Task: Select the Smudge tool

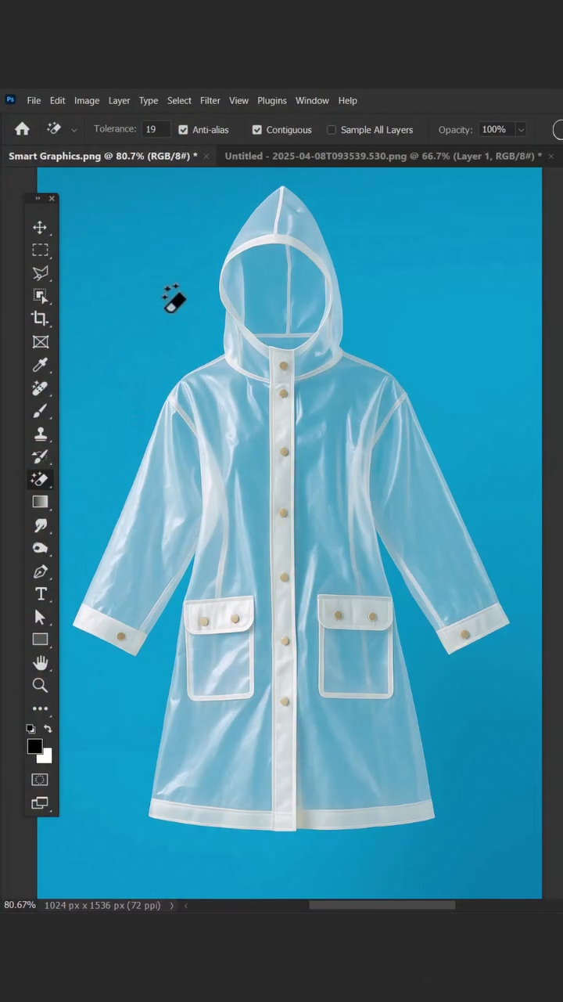Action: click(x=40, y=525)
